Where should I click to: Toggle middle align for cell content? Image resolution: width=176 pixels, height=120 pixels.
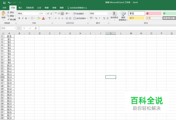tap(59, 14)
